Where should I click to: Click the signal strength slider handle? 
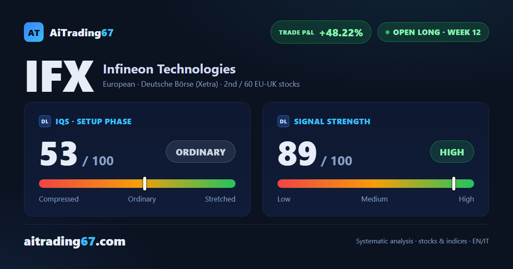coord(454,183)
